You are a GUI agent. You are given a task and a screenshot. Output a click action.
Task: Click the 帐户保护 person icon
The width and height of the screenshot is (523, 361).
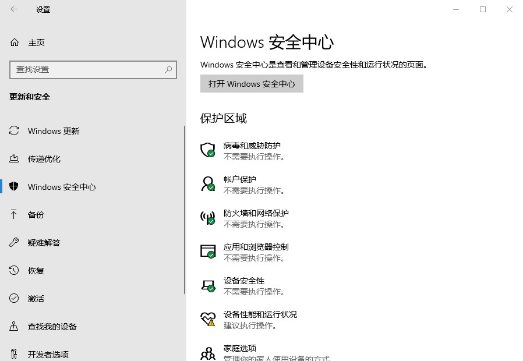point(208,184)
